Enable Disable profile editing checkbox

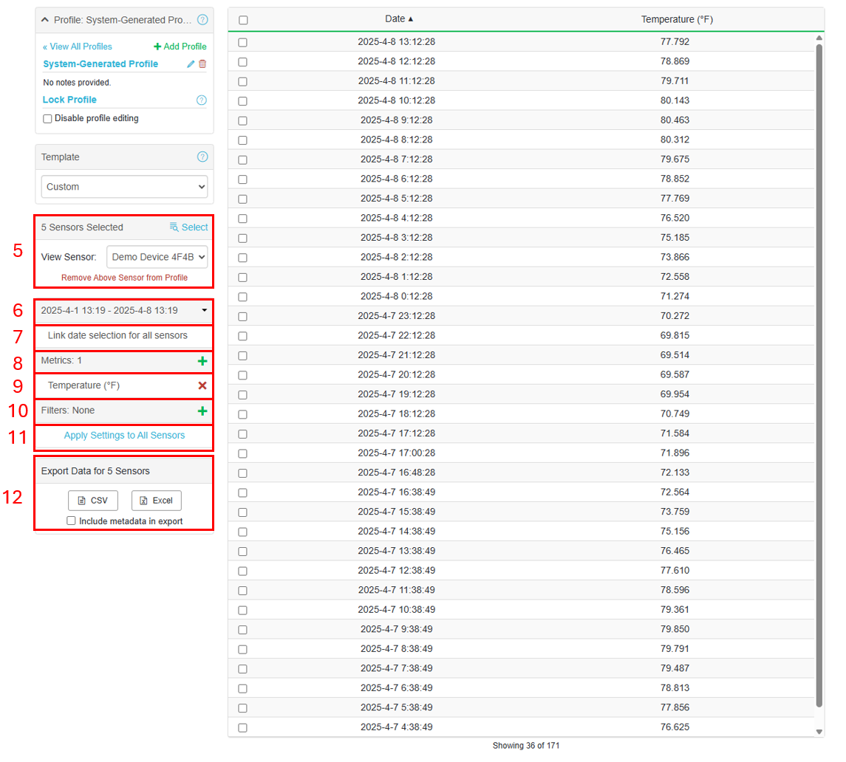(x=47, y=119)
